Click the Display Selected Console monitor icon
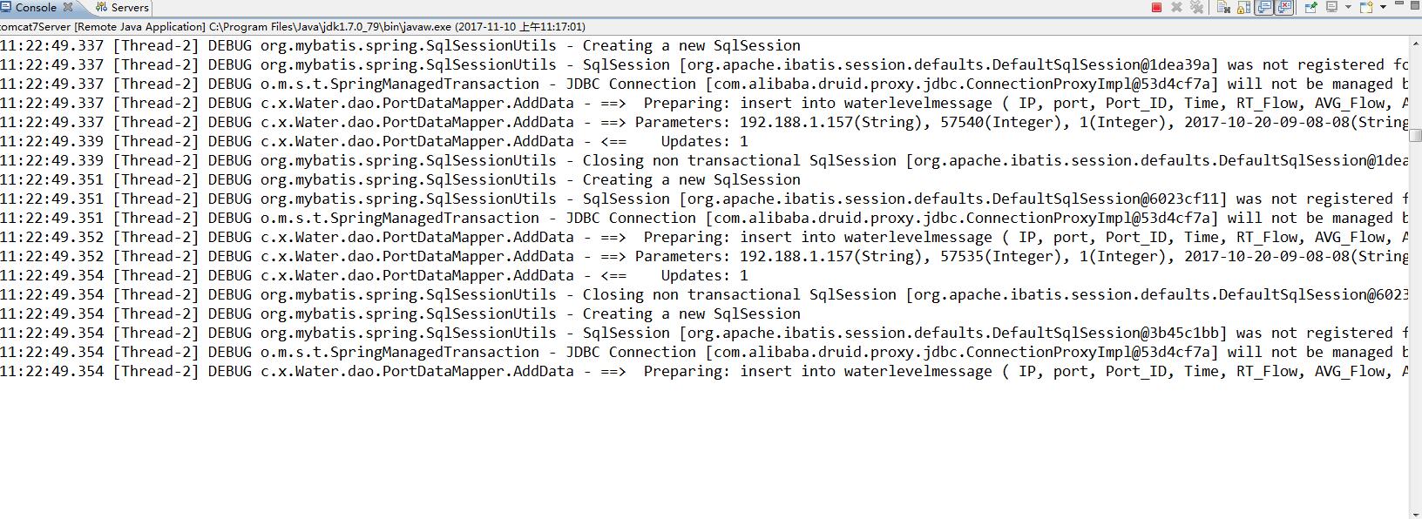This screenshot has height=519, width=1422. coord(1331,7)
